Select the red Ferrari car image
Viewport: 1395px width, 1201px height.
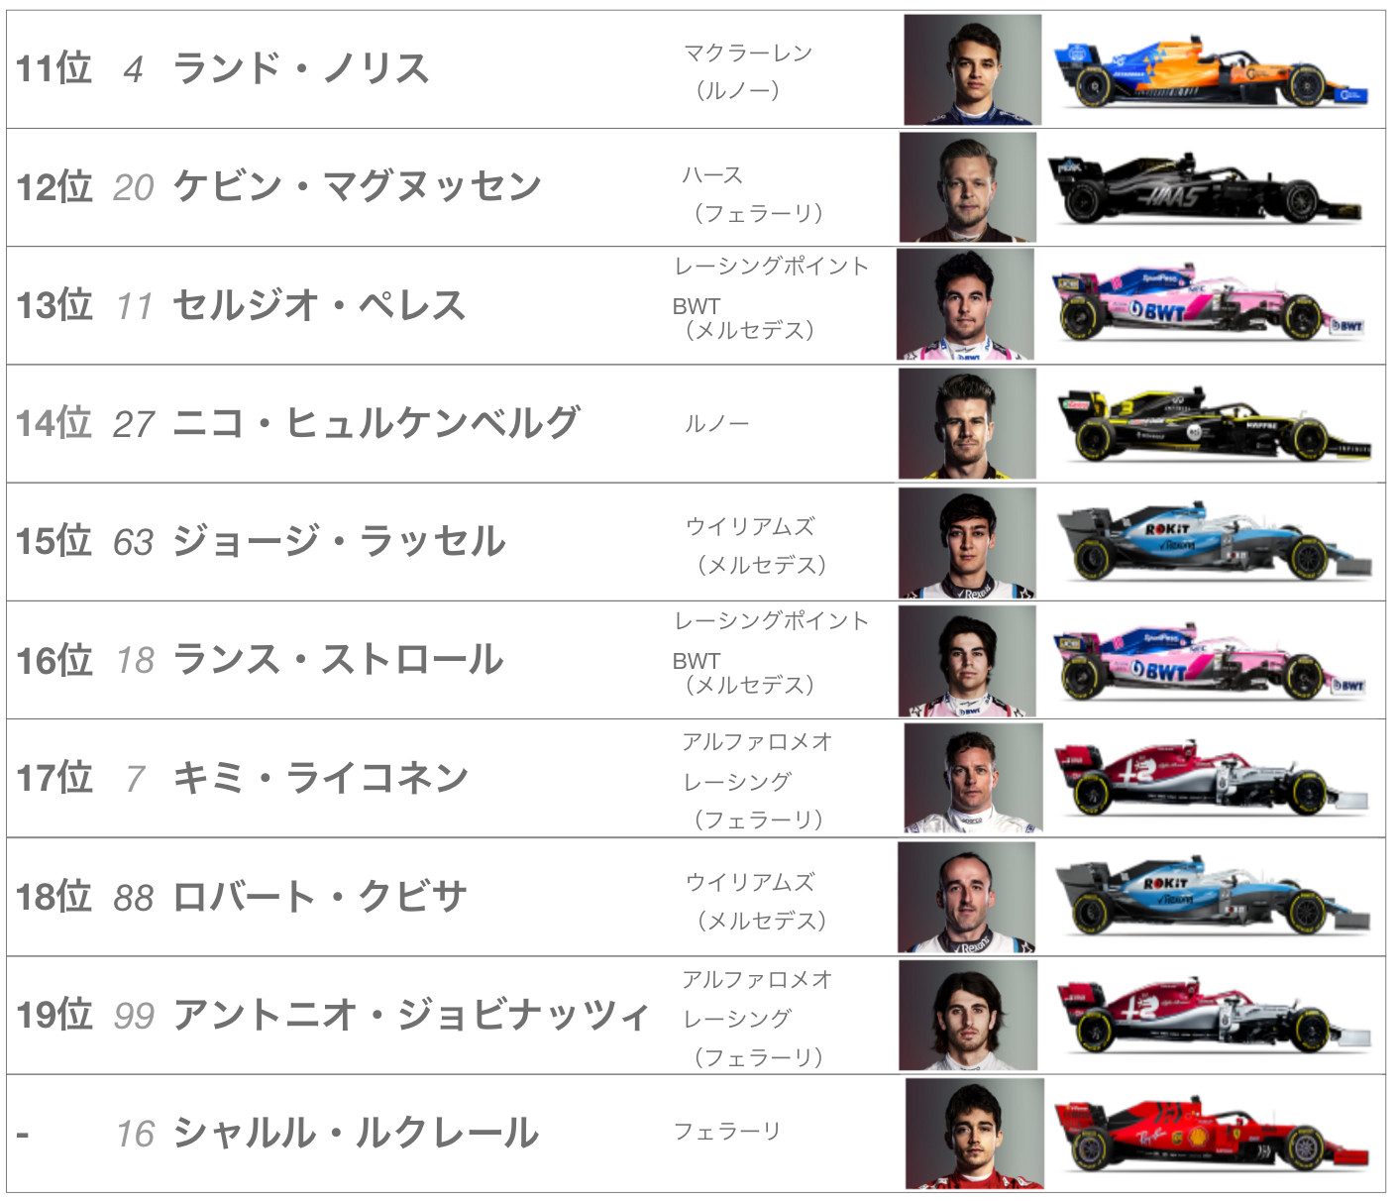1212,1134
